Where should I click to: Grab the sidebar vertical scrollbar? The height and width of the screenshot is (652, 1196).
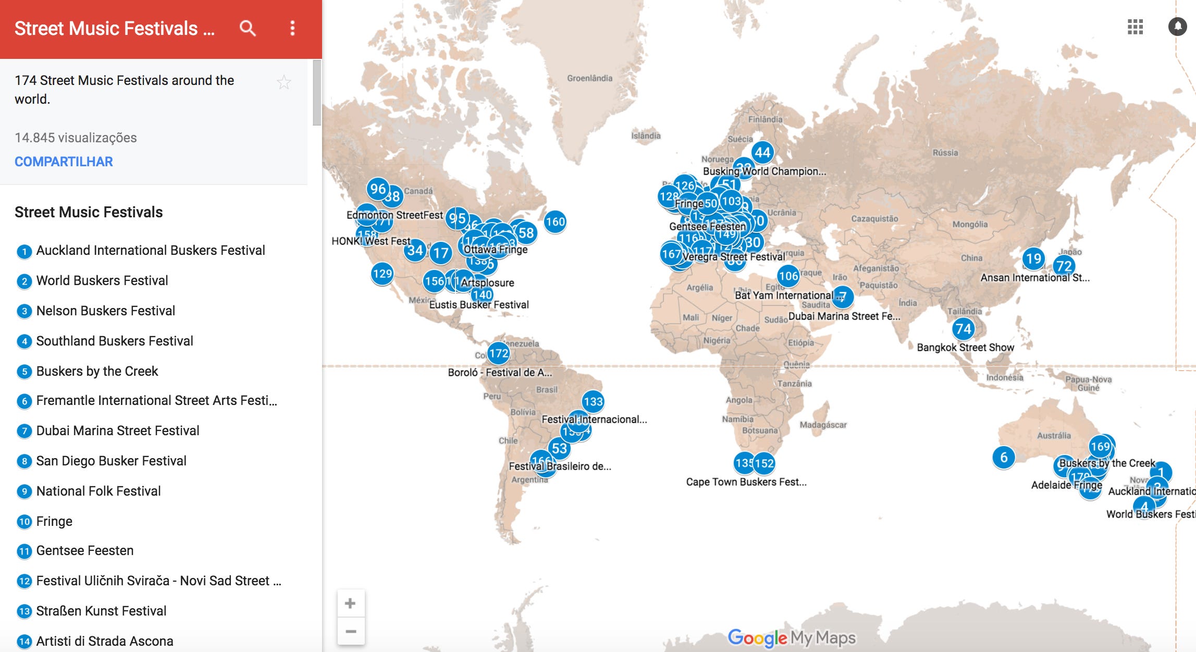pyautogui.click(x=316, y=93)
